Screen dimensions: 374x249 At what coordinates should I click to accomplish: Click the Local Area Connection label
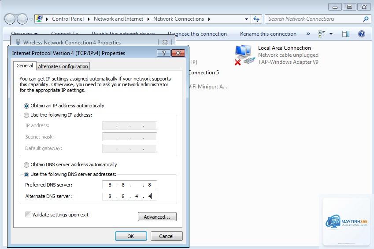click(284, 48)
